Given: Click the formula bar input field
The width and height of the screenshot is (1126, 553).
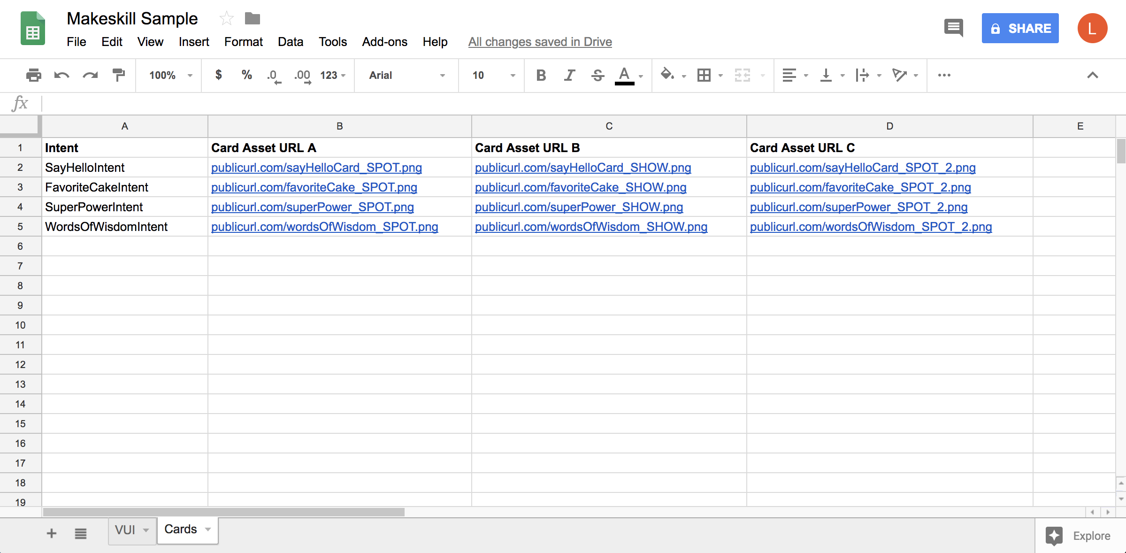Looking at the screenshot, I should click(x=563, y=103).
